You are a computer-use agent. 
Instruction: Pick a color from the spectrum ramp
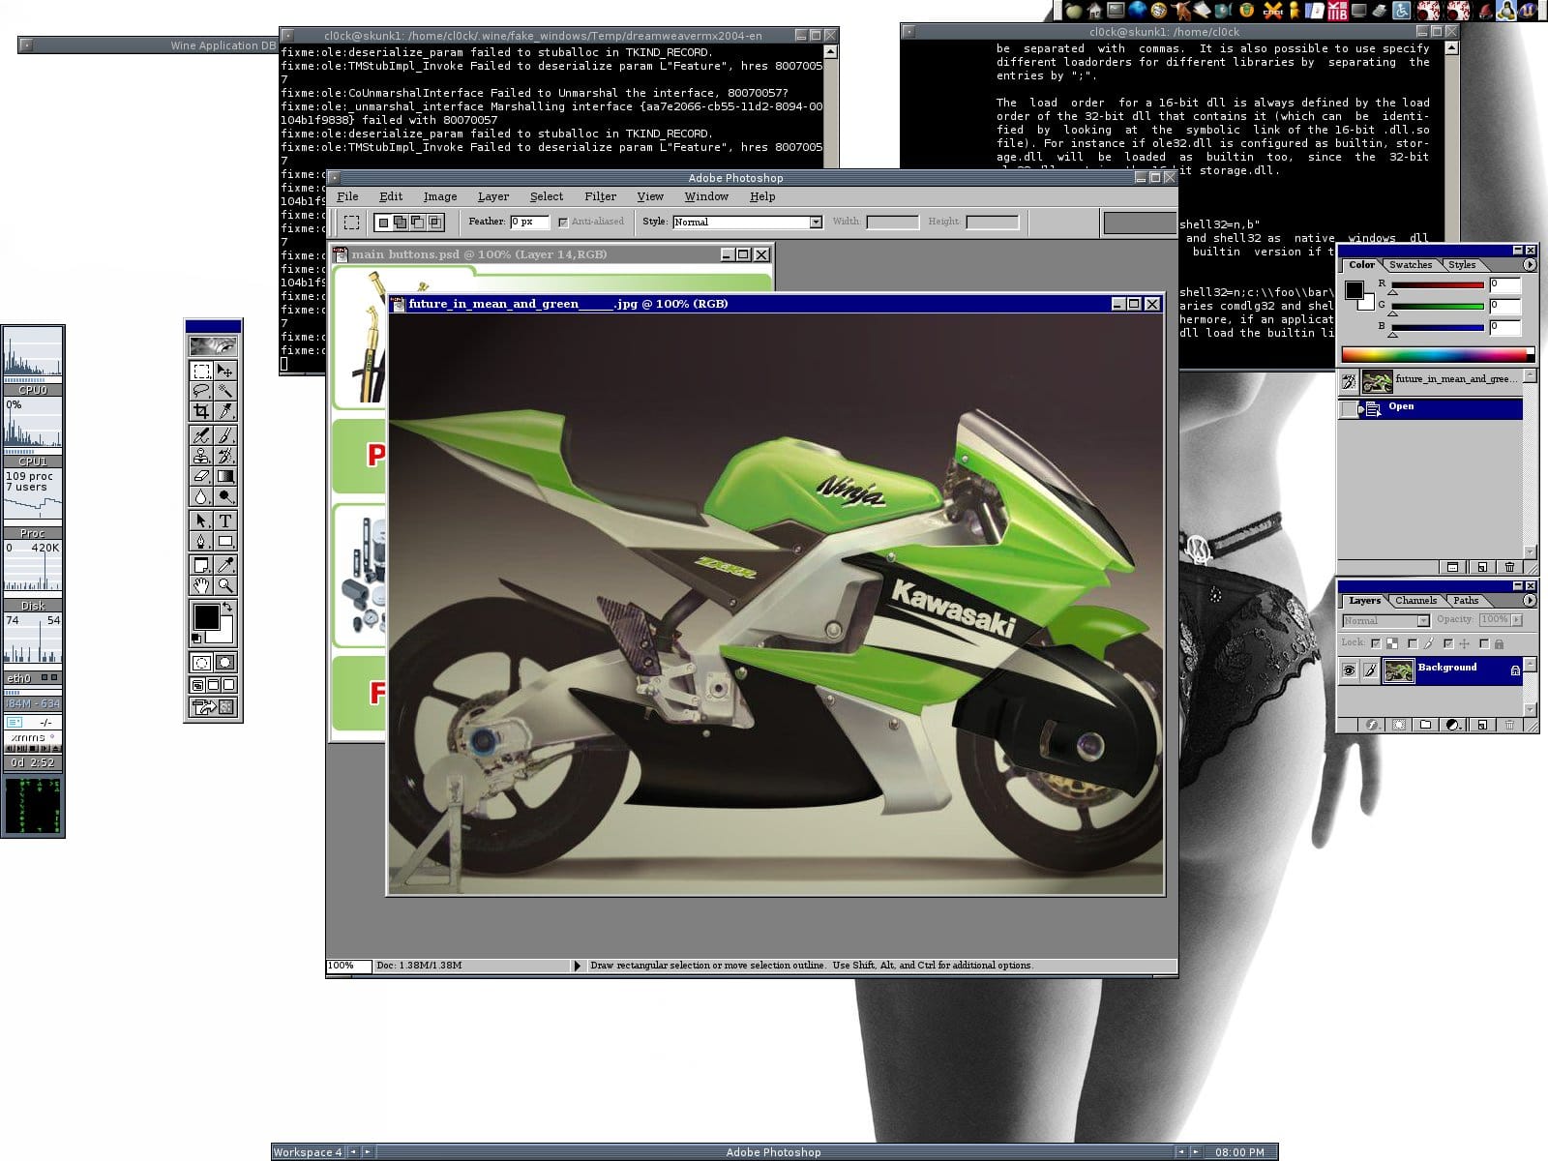[x=1437, y=354]
